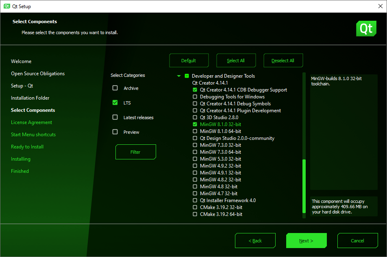Click the Select Components sidebar step

[33, 110]
